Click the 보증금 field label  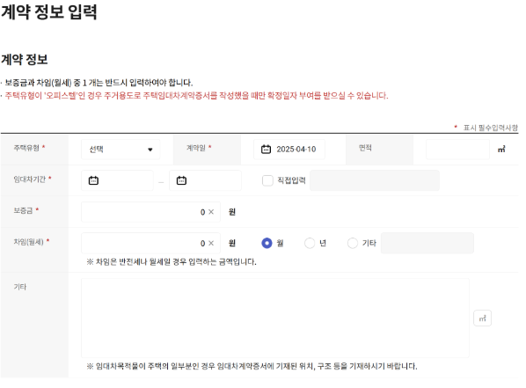23,210
